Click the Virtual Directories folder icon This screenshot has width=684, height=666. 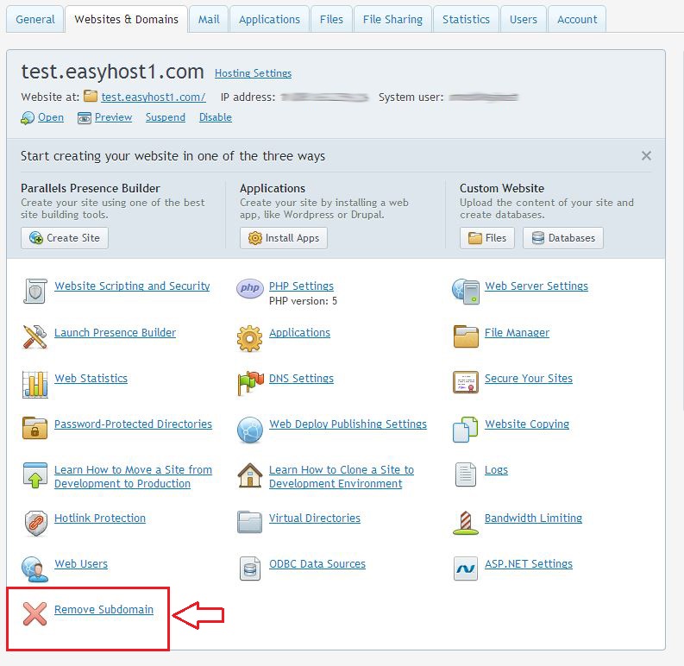tap(250, 522)
